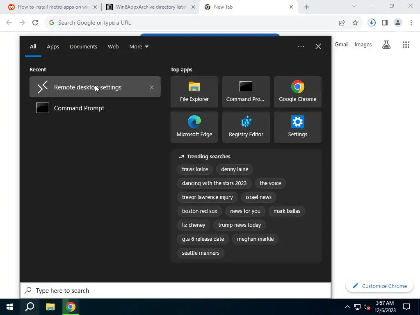Open network status tray icon
The image size is (420, 315).
357,307
